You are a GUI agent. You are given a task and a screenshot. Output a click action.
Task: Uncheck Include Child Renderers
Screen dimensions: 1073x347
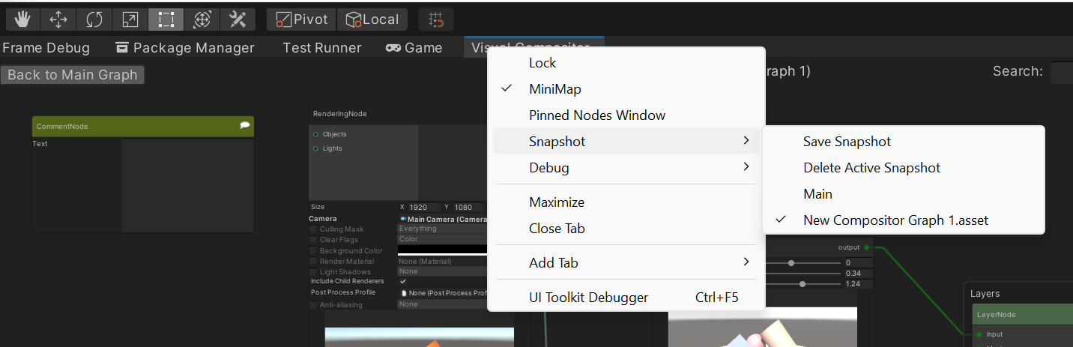[x=403, y=281]
